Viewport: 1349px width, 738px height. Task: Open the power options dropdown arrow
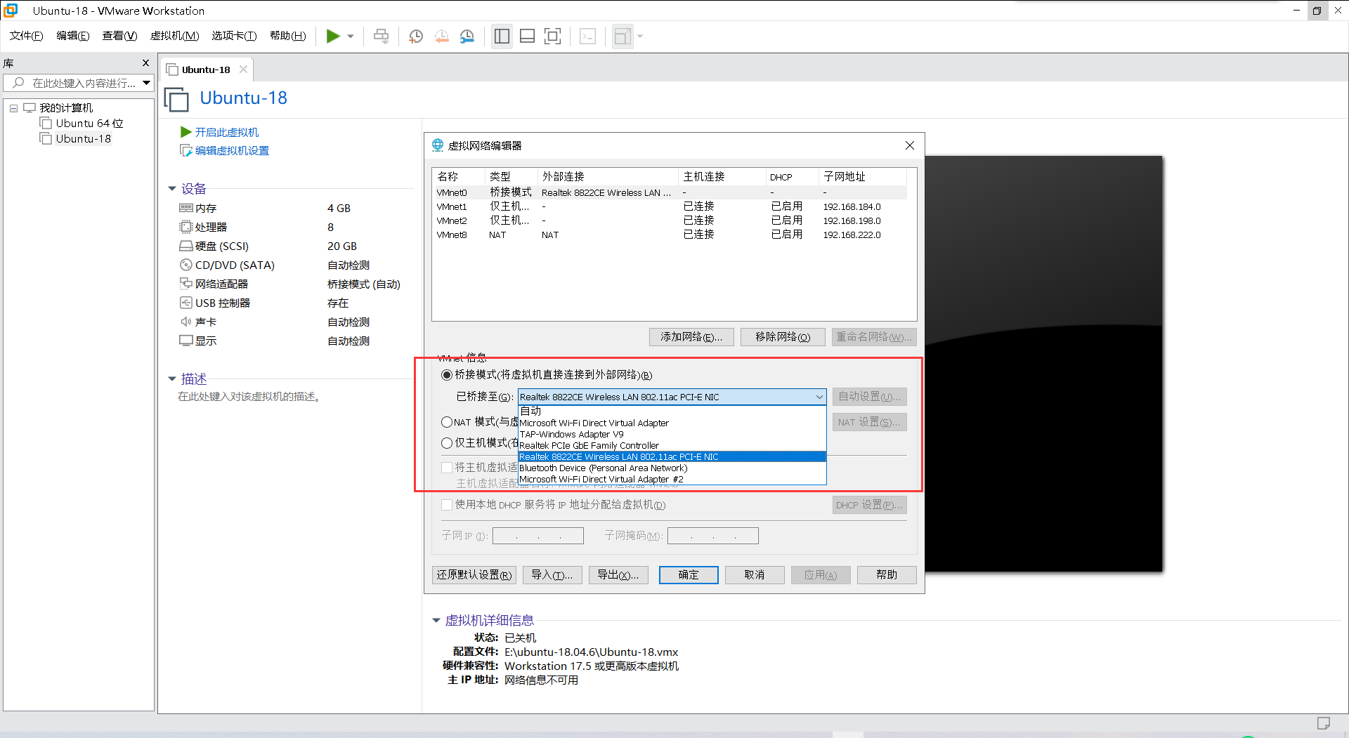point(351,37)
